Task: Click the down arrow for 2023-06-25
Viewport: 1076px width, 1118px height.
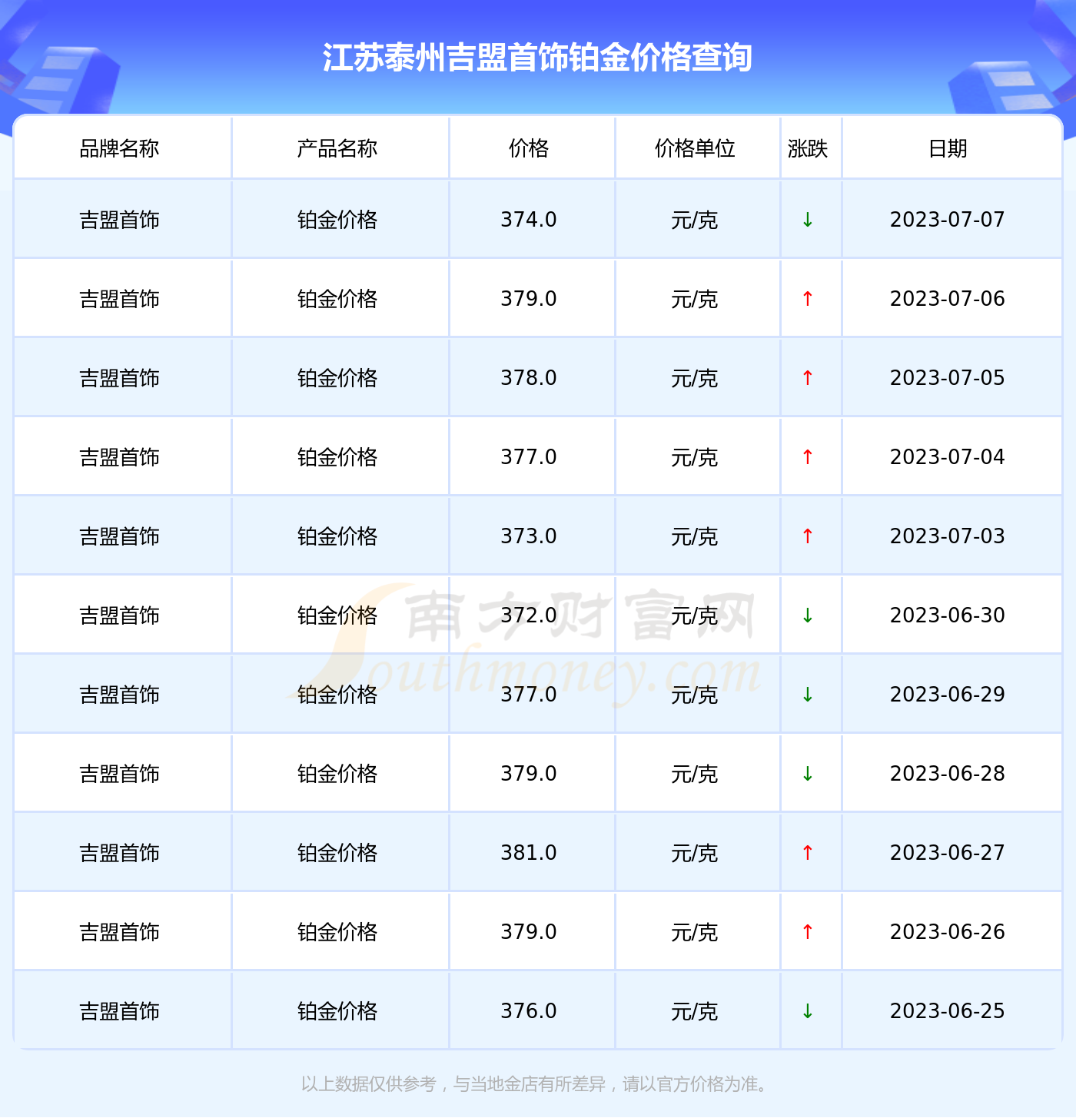Action: (808, 1011)
